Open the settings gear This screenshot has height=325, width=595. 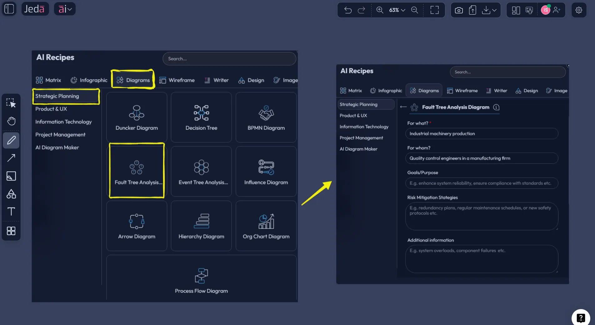coord(579,10)
